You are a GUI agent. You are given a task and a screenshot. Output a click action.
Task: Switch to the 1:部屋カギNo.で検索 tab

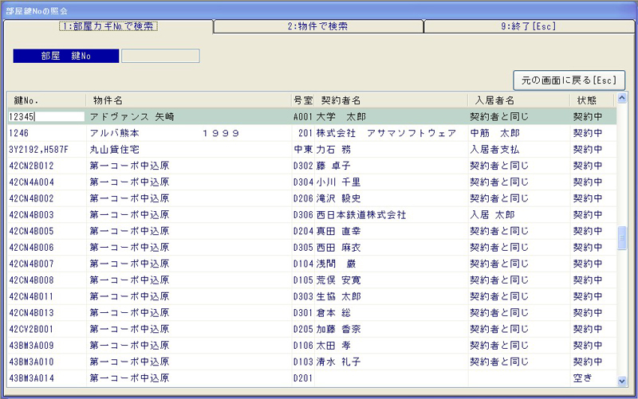pyautogui.click(x=108, y=26)
